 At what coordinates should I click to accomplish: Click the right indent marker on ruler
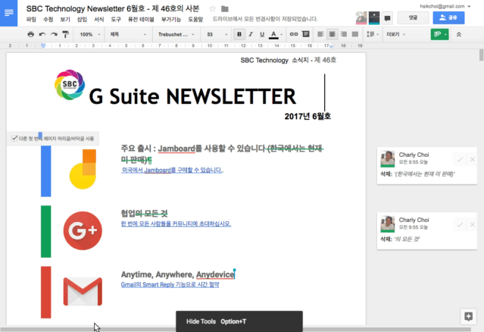tap(331, 46)
